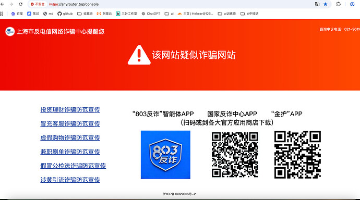Click the middle QR code for 国家反诈中心APP
360x200 pixels.
point(235,155)
